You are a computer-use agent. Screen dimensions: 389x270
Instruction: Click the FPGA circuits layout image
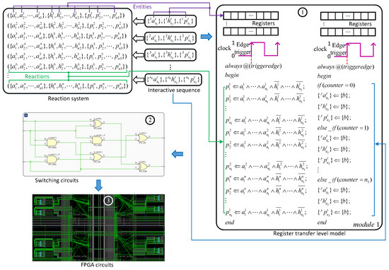pos(98,228)
